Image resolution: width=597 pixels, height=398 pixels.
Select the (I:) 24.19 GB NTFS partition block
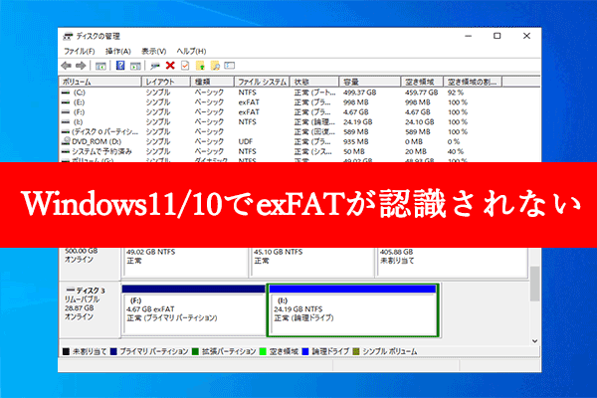click(x=352, y=310)
